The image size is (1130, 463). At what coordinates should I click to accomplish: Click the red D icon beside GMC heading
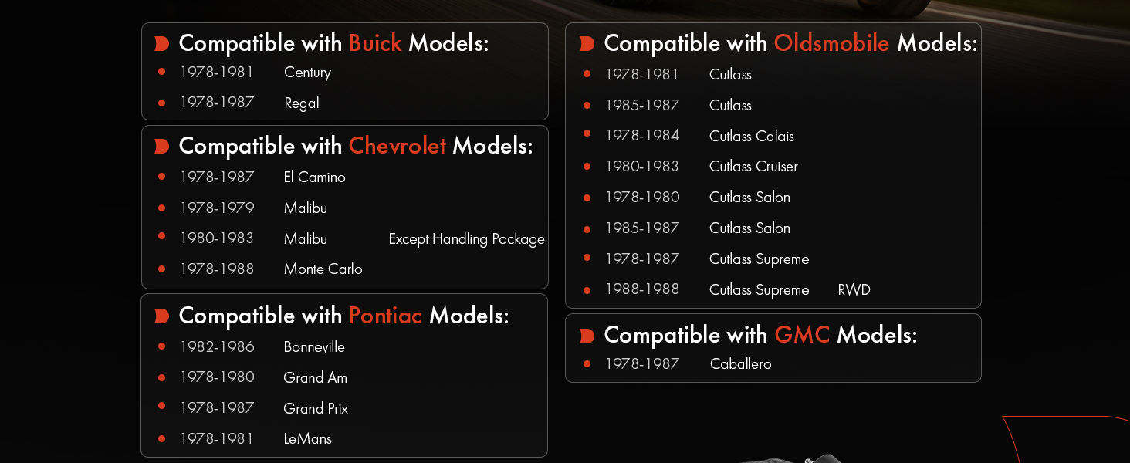(x=587, y=336)
